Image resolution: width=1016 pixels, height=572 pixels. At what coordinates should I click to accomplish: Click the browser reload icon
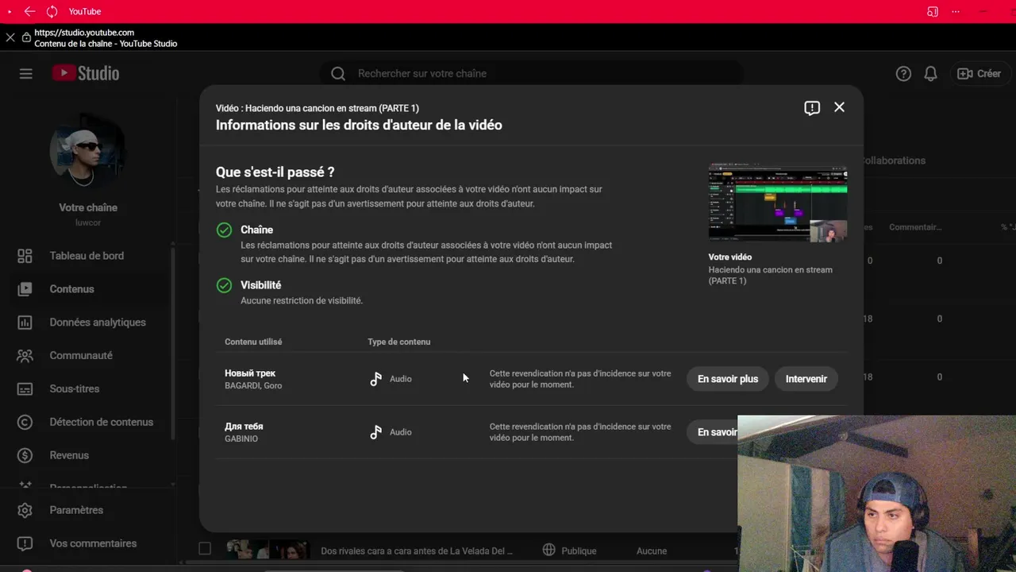52,11
